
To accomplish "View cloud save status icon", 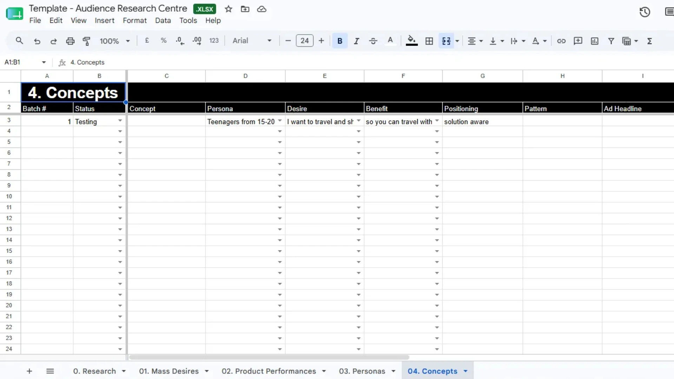I will pos(262,9).
